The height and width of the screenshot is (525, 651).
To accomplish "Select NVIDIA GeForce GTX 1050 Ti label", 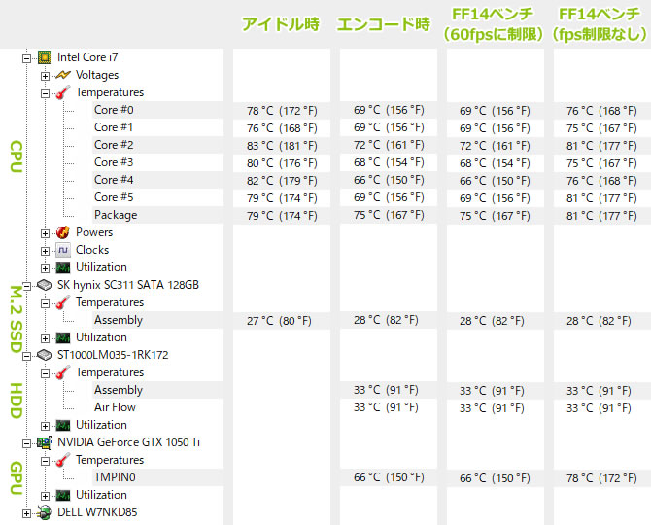I will point(128,442).
